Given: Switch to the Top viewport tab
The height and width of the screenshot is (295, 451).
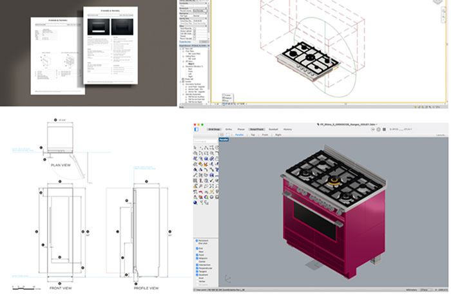Looking at the screenshot, I should (x=253, y=136).
